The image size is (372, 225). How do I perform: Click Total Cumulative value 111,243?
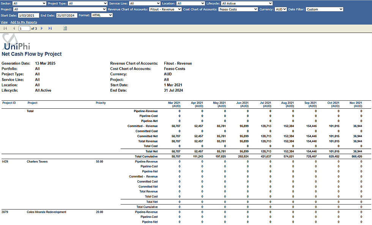[198, 156]
